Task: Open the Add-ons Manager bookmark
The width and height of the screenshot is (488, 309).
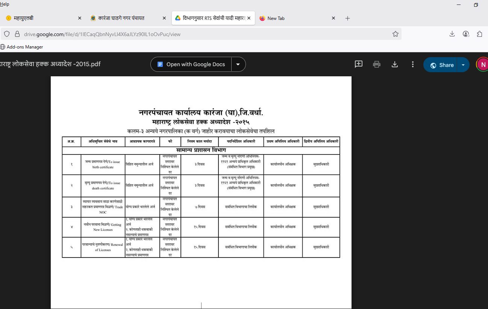Action: 22,47
